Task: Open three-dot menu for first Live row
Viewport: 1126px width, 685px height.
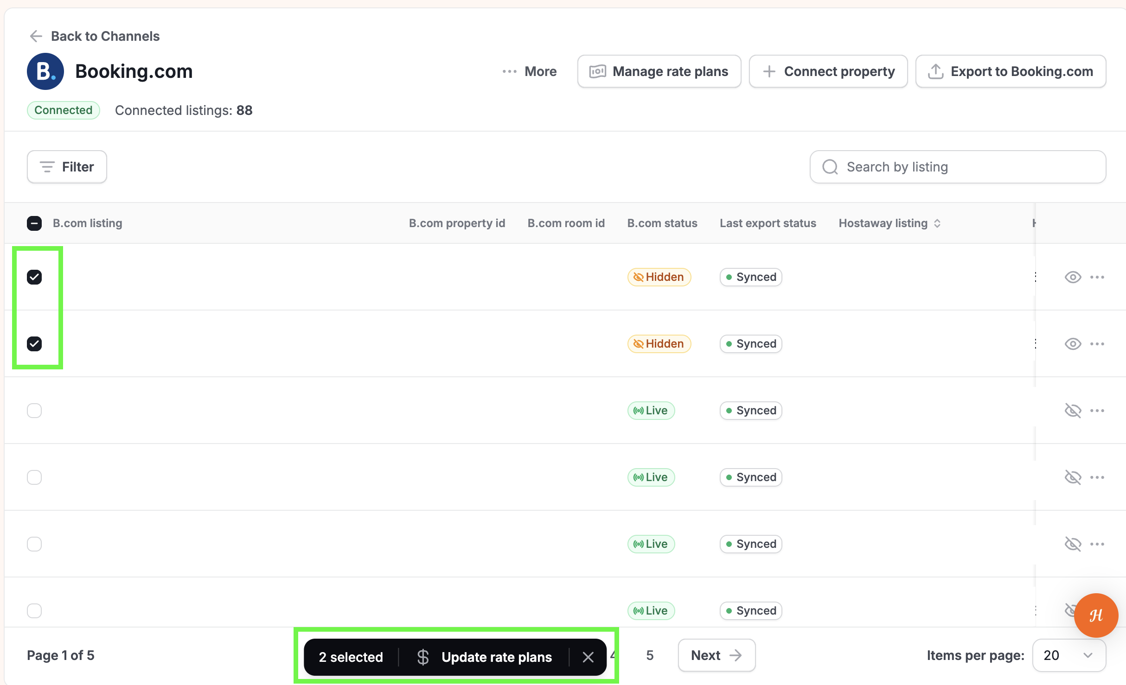Action: [1097, 411]
